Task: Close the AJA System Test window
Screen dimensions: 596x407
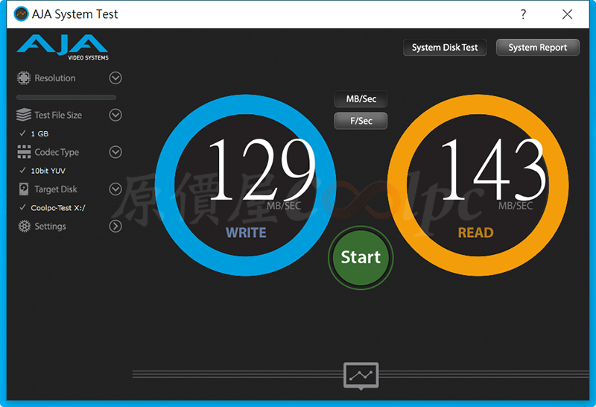Action: [x=567, y=14]
